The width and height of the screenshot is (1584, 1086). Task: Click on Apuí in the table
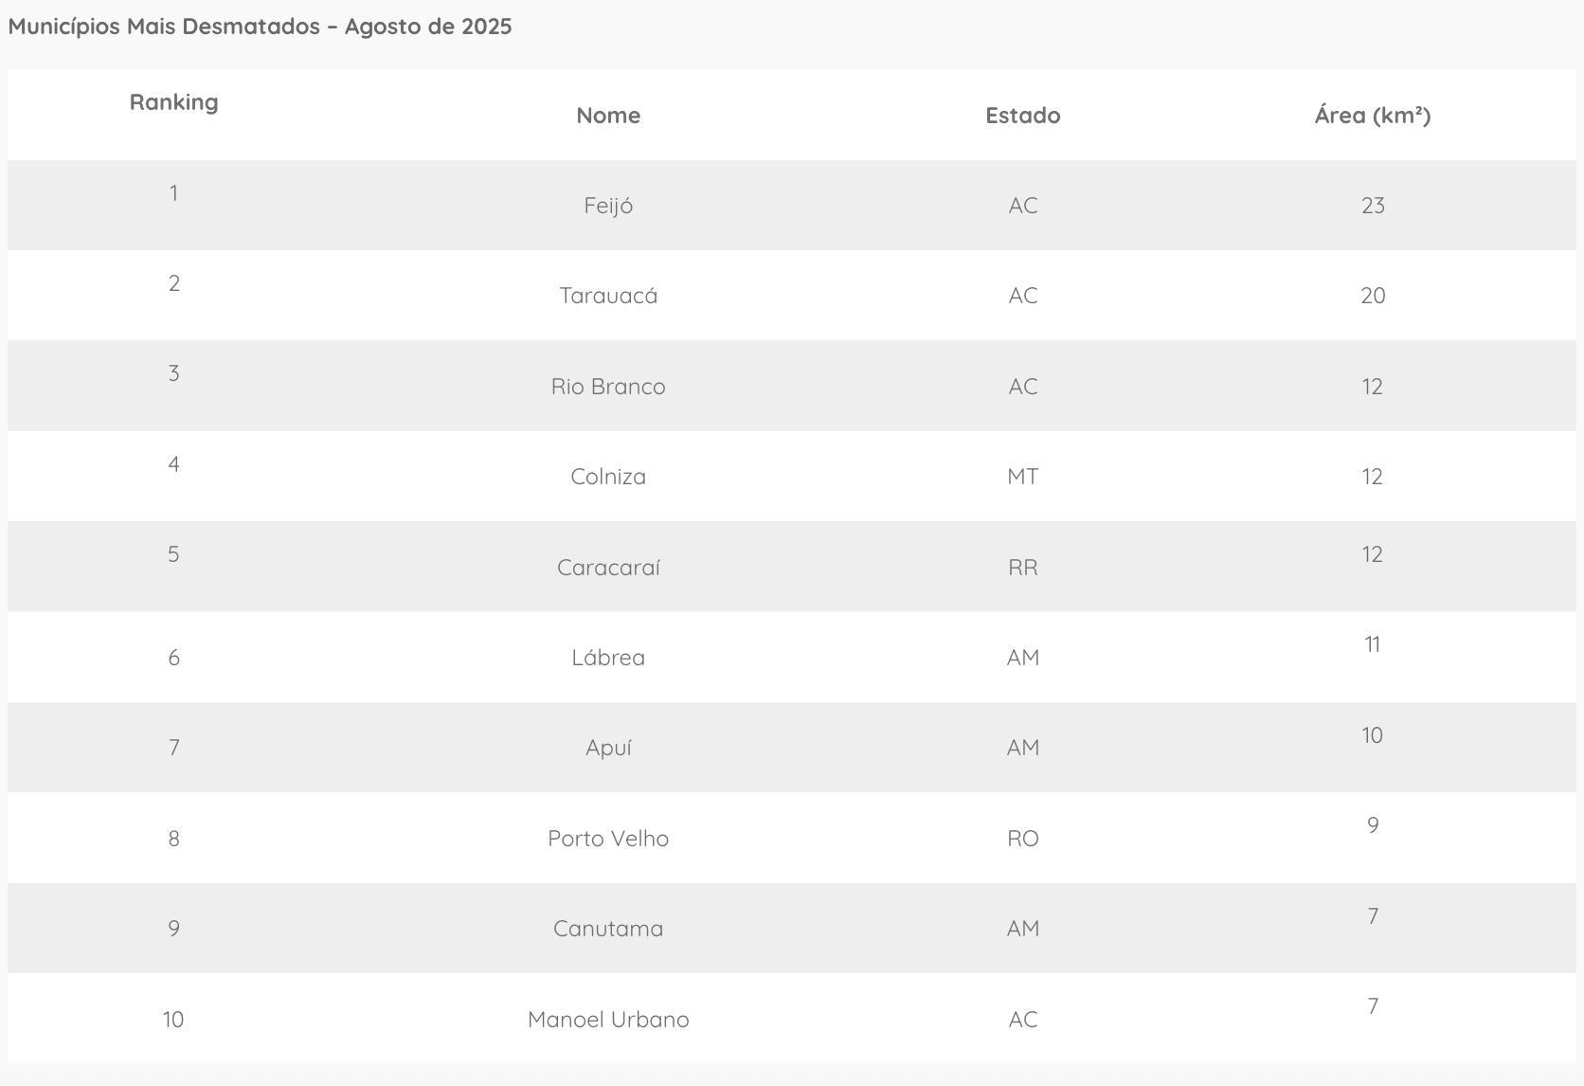[x=608, y=748]
